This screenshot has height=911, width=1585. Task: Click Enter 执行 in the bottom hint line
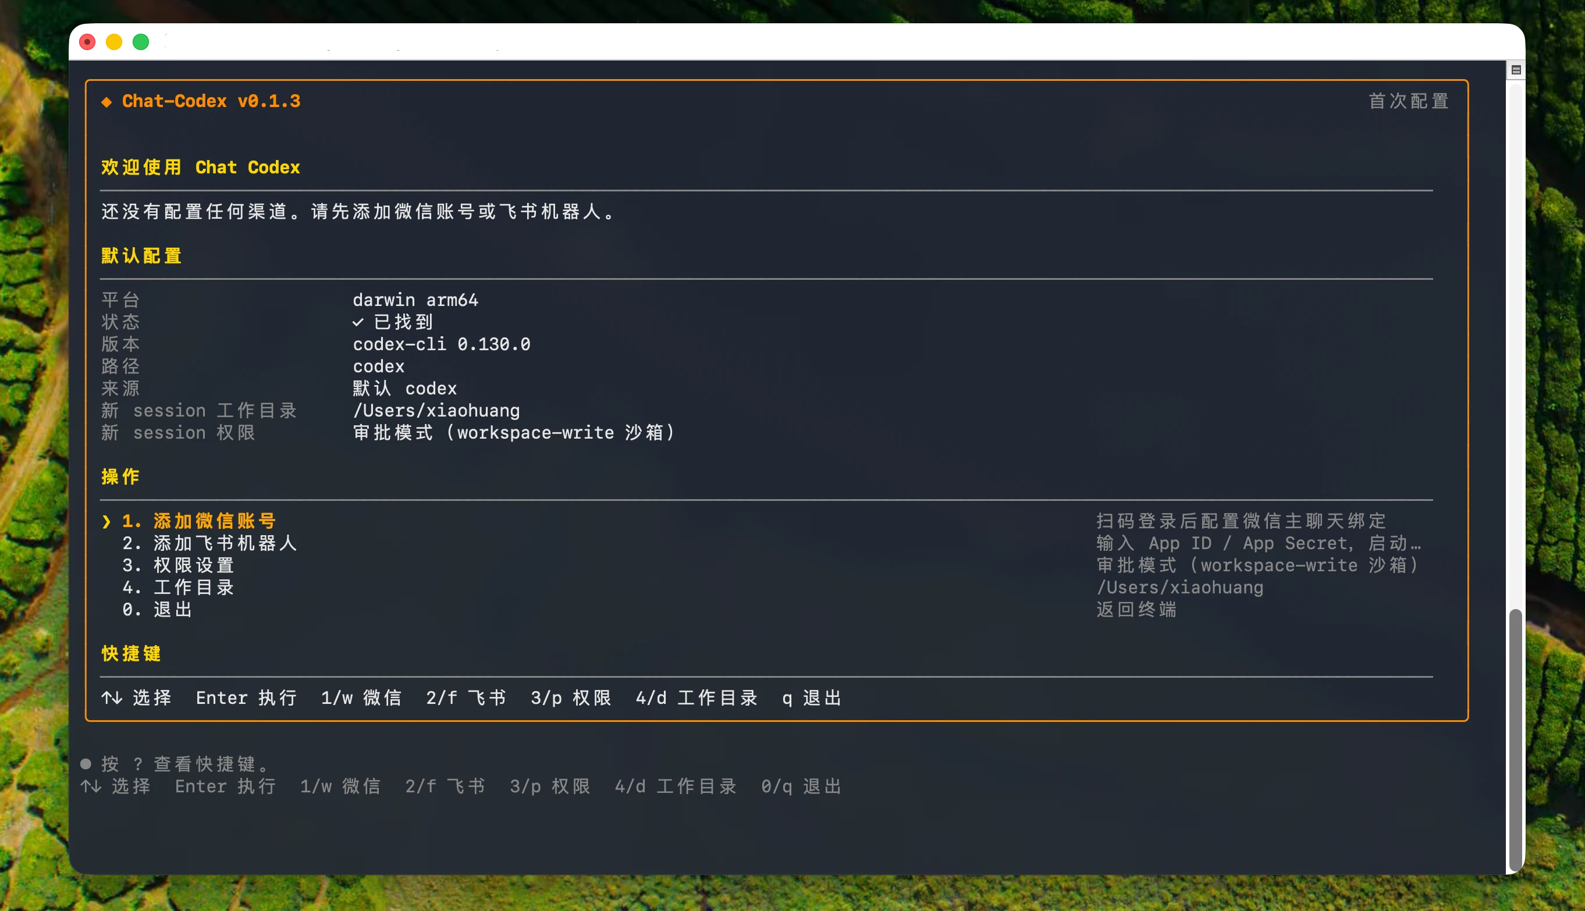click(225, 787)
